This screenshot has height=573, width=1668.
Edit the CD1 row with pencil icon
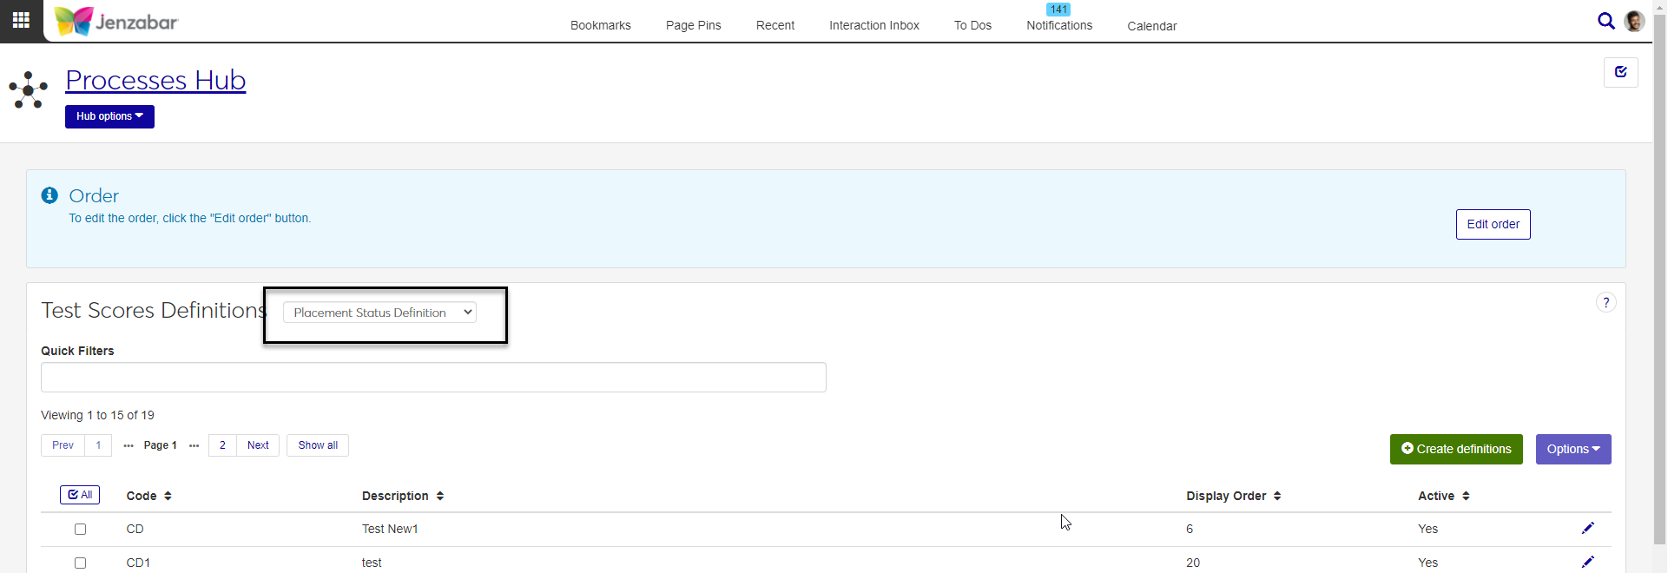1587,562
